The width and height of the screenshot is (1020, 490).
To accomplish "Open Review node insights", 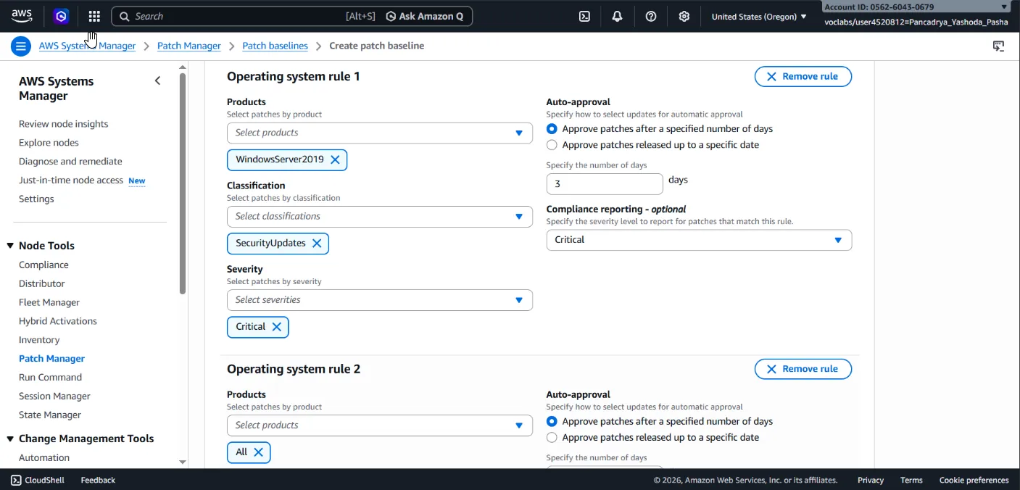I will (64, 124).
